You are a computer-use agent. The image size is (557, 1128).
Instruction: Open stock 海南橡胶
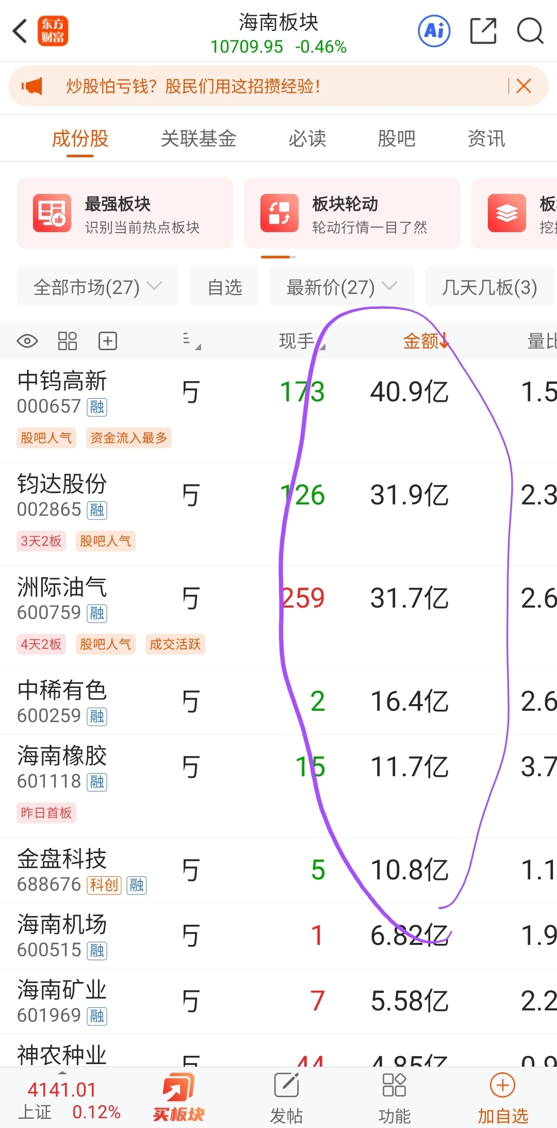click(62, 757)
